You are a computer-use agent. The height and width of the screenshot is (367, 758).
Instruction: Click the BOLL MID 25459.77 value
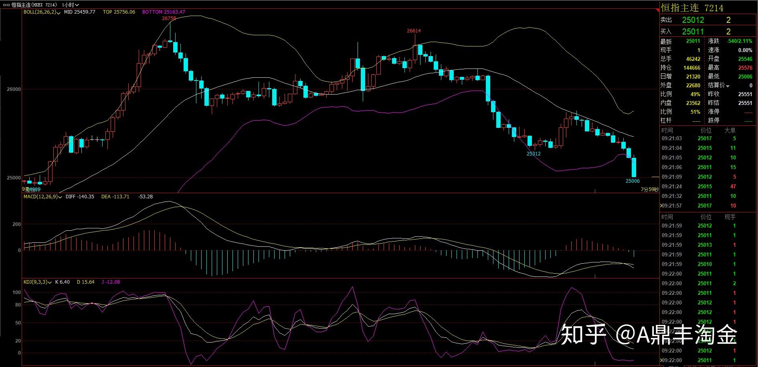coord(80,12)
